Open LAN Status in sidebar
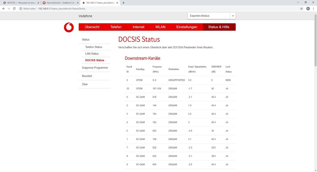The width and height of the screenshot is (317, 172). pos(92,54)
